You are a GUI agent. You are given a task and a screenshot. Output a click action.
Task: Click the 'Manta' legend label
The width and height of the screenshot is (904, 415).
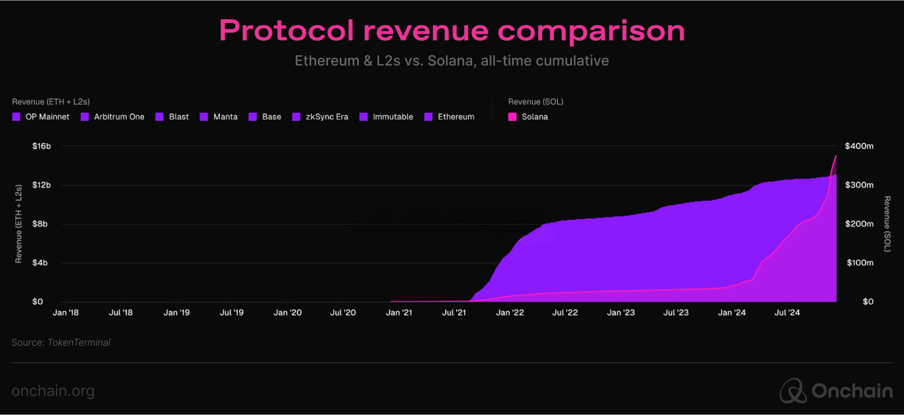coord(225,117)
